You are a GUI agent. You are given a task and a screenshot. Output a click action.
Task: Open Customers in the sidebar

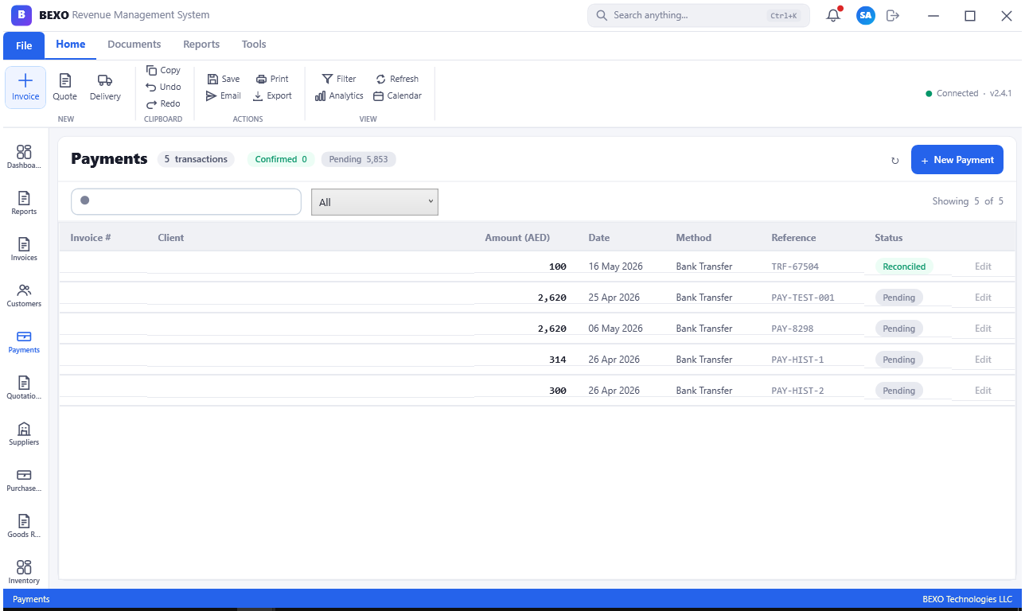(24, 295)
